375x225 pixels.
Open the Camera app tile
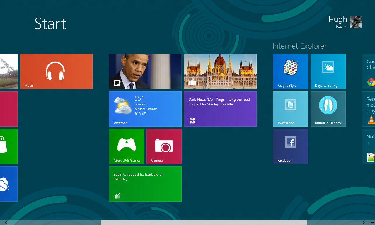coord(164,146)
